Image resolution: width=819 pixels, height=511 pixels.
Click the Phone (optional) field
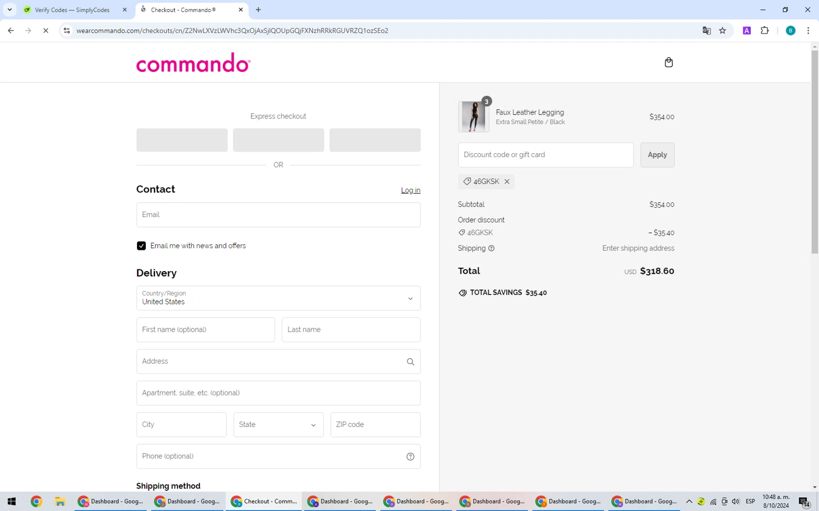point(278,456)
